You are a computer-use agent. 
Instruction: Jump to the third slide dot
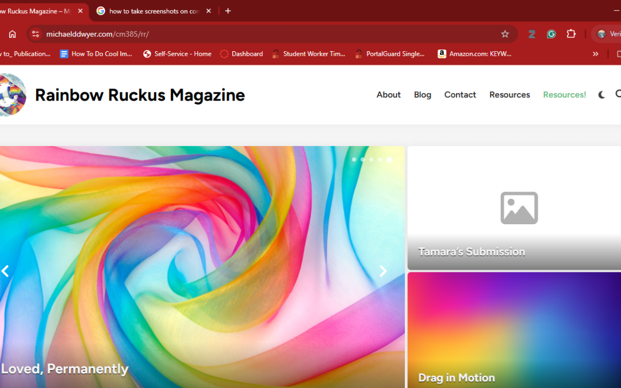point(371,160)
